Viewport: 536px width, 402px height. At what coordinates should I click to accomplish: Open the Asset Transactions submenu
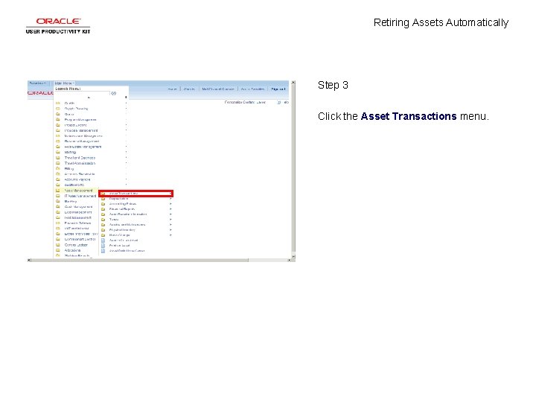click(136, 194)
